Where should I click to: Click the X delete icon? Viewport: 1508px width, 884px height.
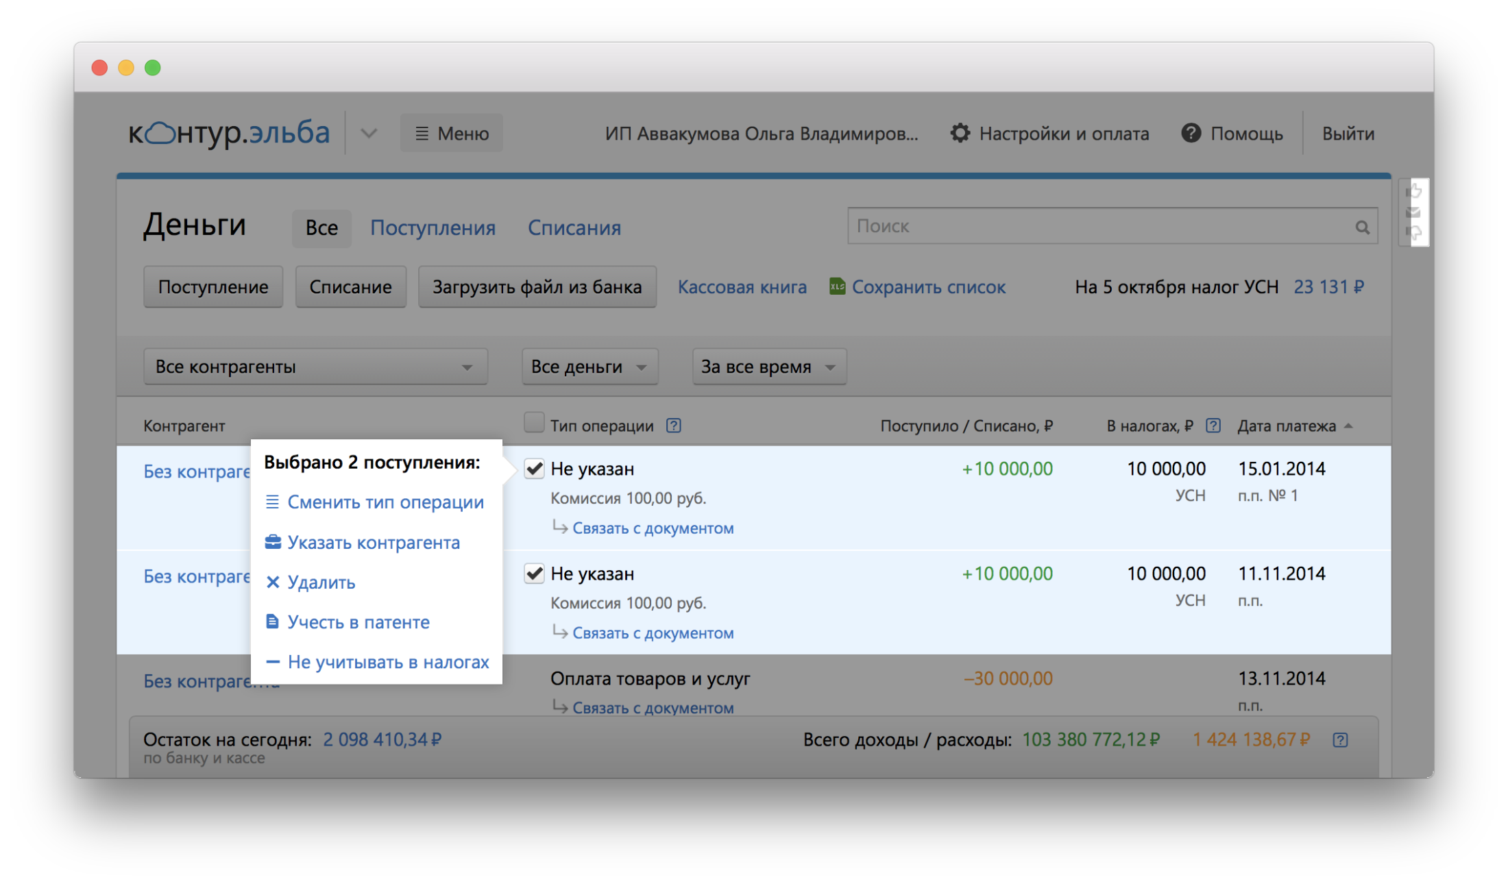click(273, 582)
